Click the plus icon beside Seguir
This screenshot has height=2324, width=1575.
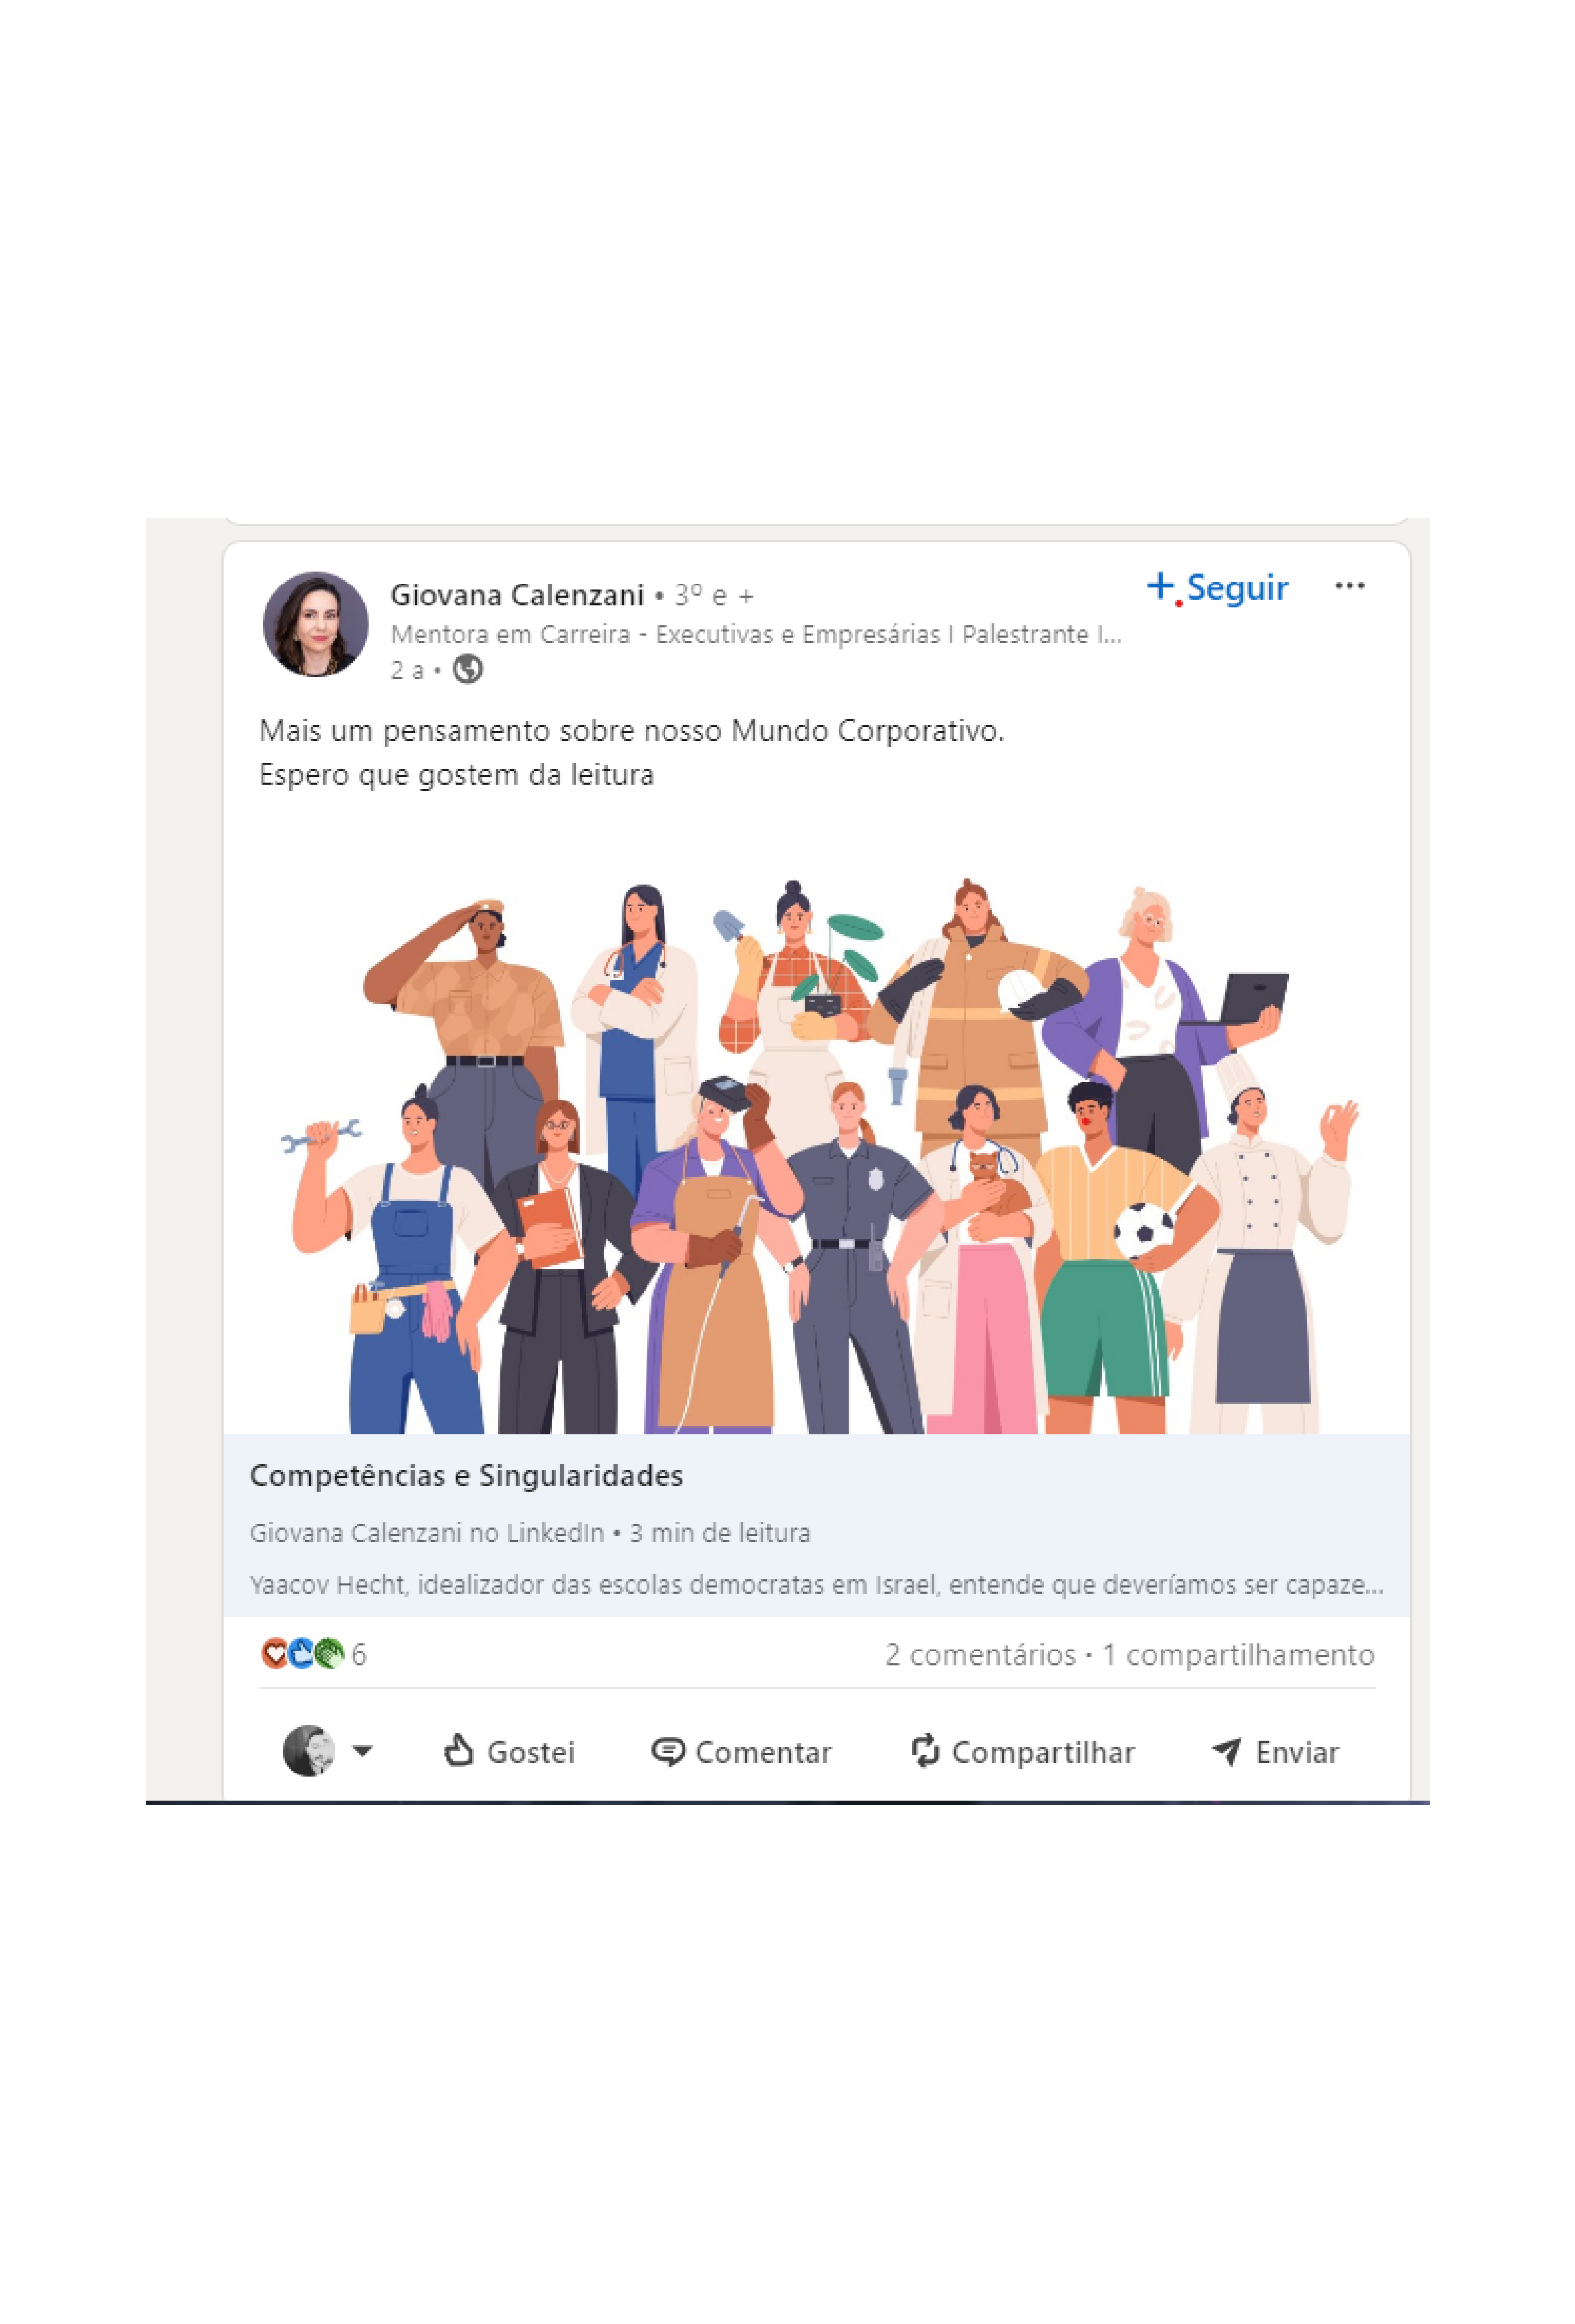click(x=1160, y=586)
